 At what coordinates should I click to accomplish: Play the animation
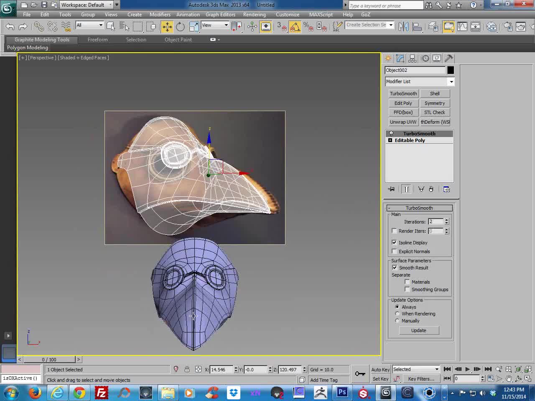468,369
